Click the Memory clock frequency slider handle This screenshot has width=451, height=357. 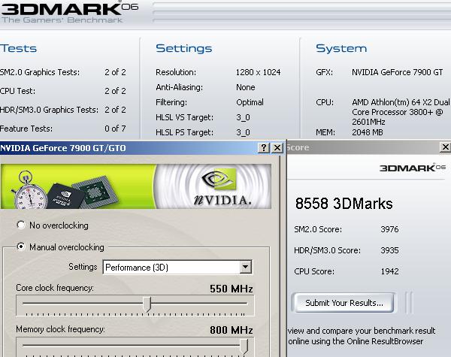tap(244, 346)
